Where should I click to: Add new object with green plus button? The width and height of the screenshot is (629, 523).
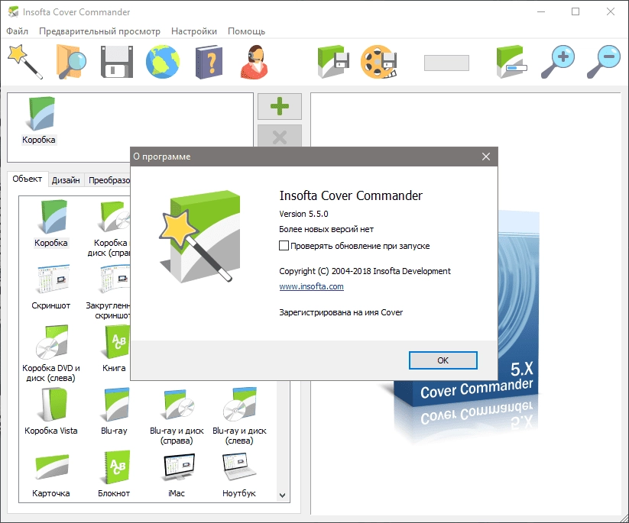point(280,106)
